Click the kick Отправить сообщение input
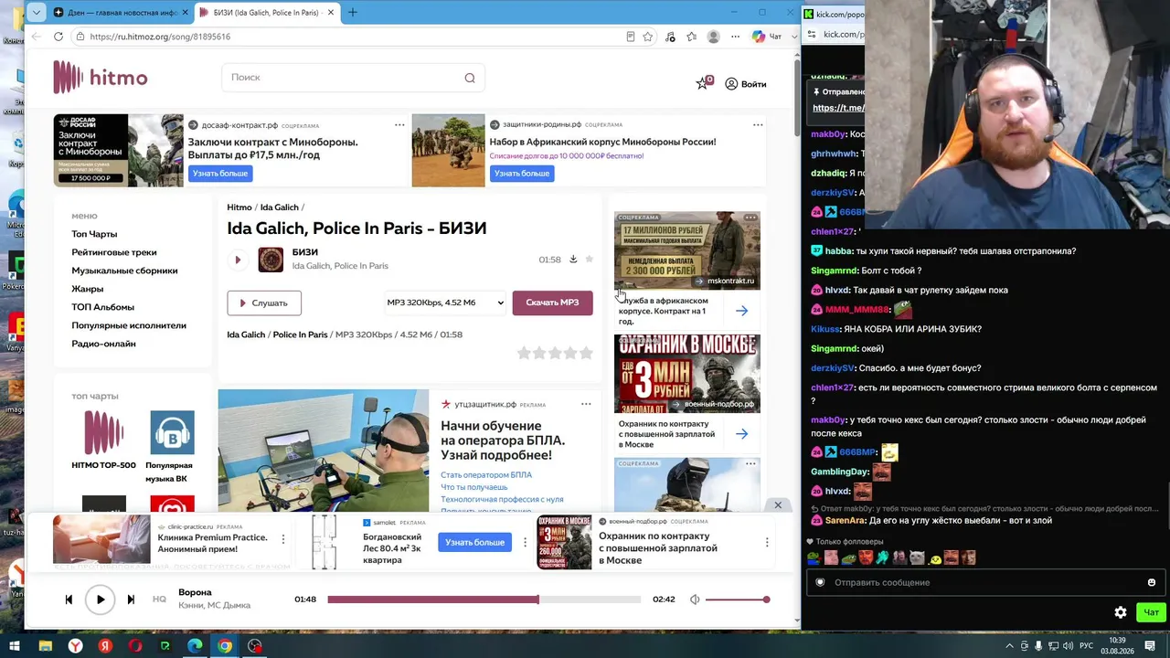 pyautogui.click(x=985, y=582)
